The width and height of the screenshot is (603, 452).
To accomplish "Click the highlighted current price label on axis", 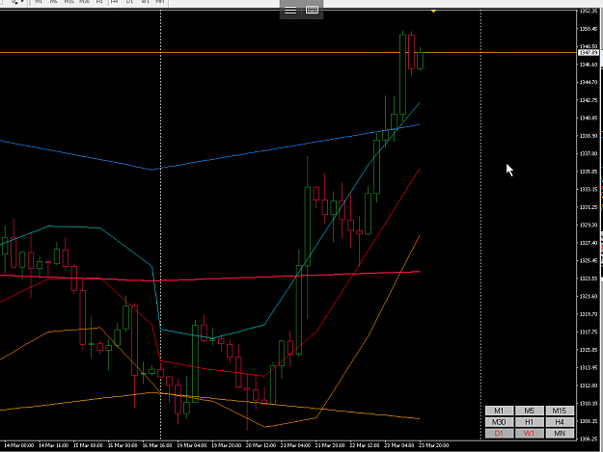I will (x=589, y=52).
